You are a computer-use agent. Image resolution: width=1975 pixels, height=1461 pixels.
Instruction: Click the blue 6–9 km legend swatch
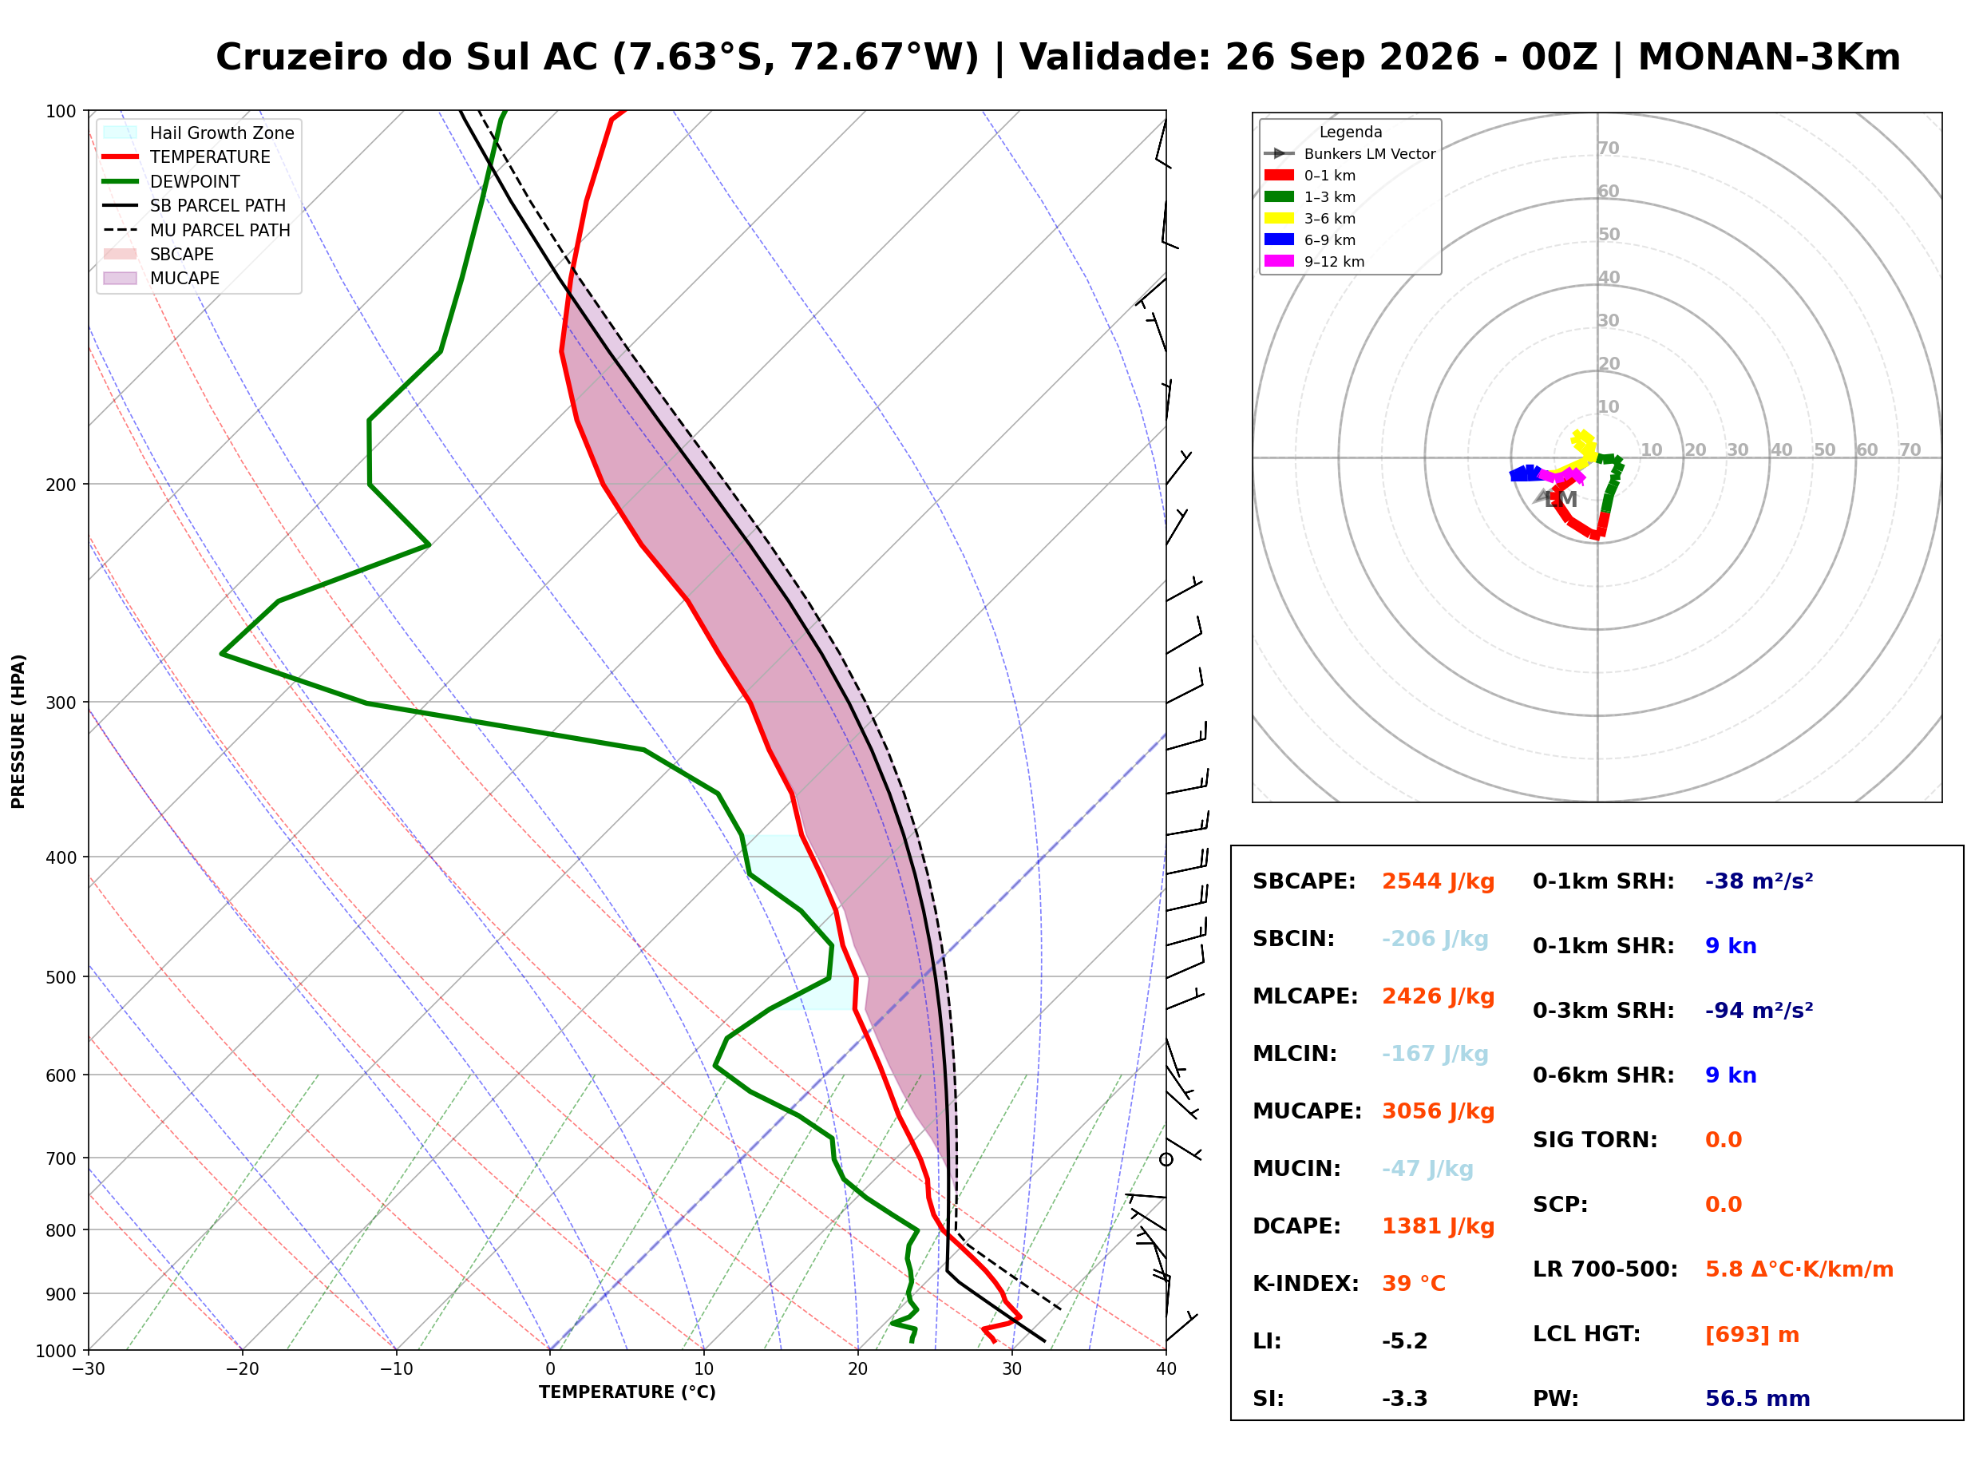tap(1279, 240)
